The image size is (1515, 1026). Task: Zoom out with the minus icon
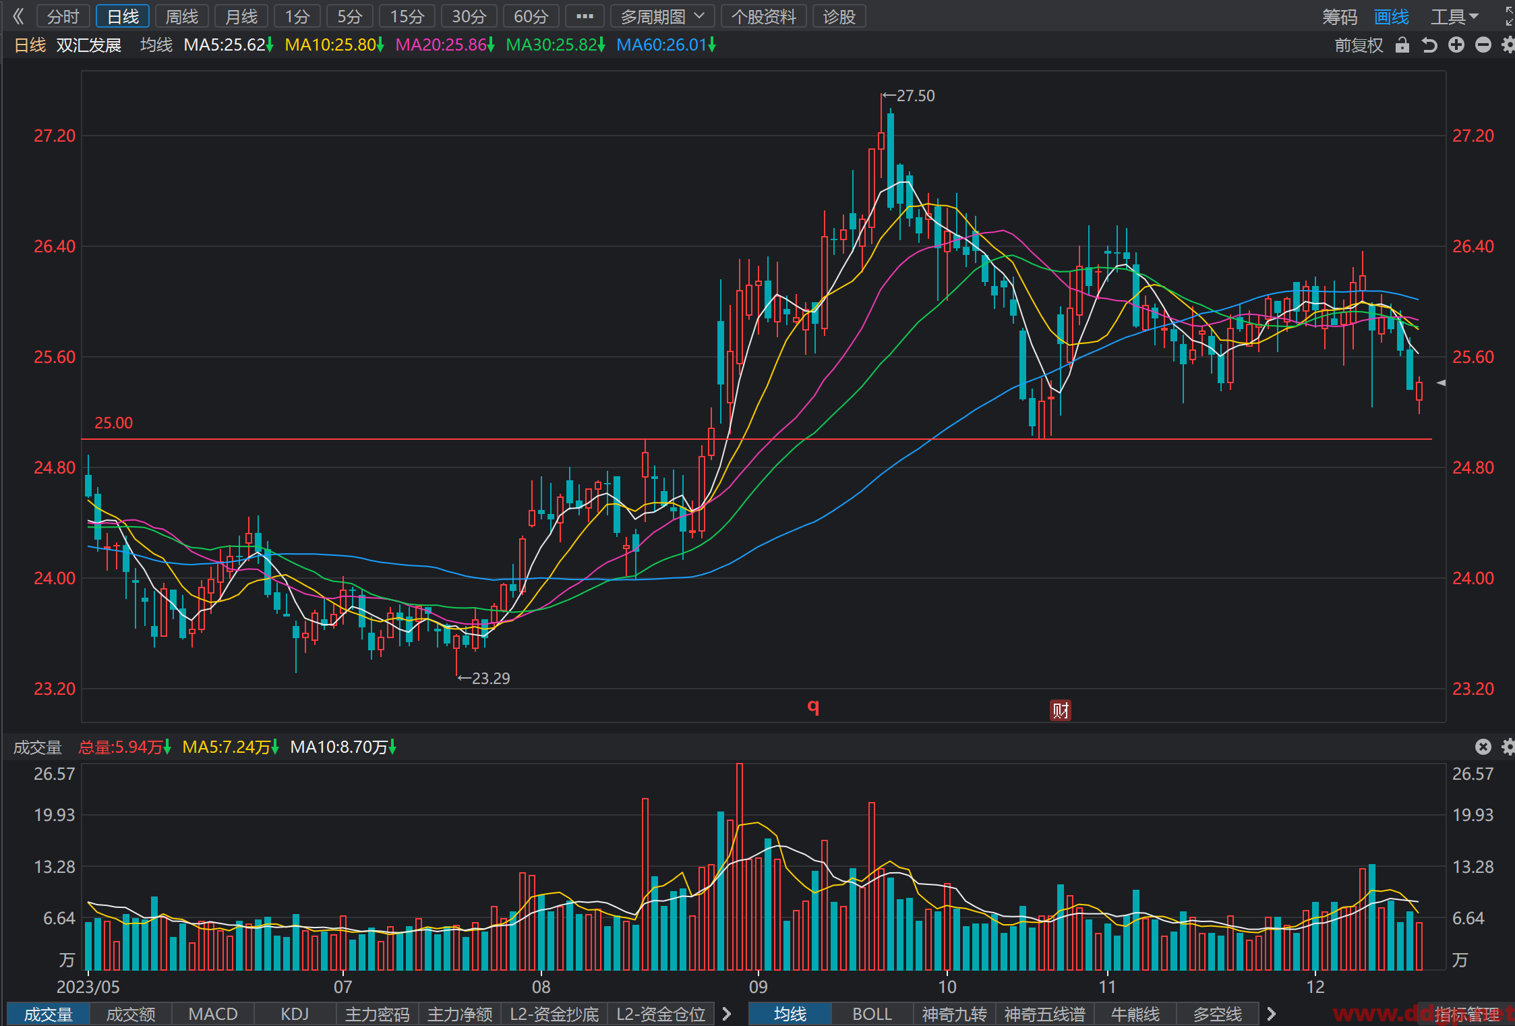[1483, 45]
